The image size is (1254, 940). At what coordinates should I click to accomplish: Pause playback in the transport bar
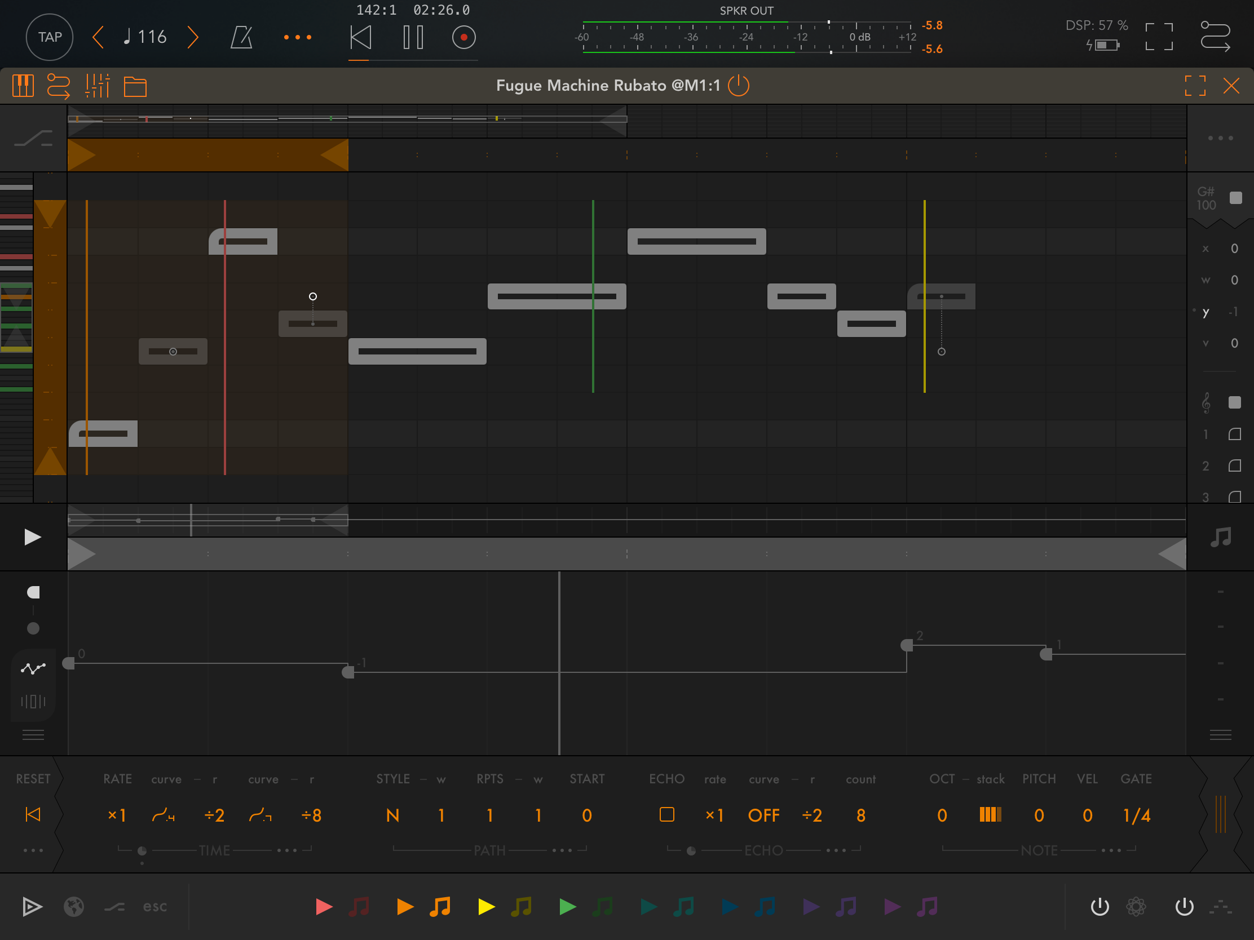[x=413, y=37]
